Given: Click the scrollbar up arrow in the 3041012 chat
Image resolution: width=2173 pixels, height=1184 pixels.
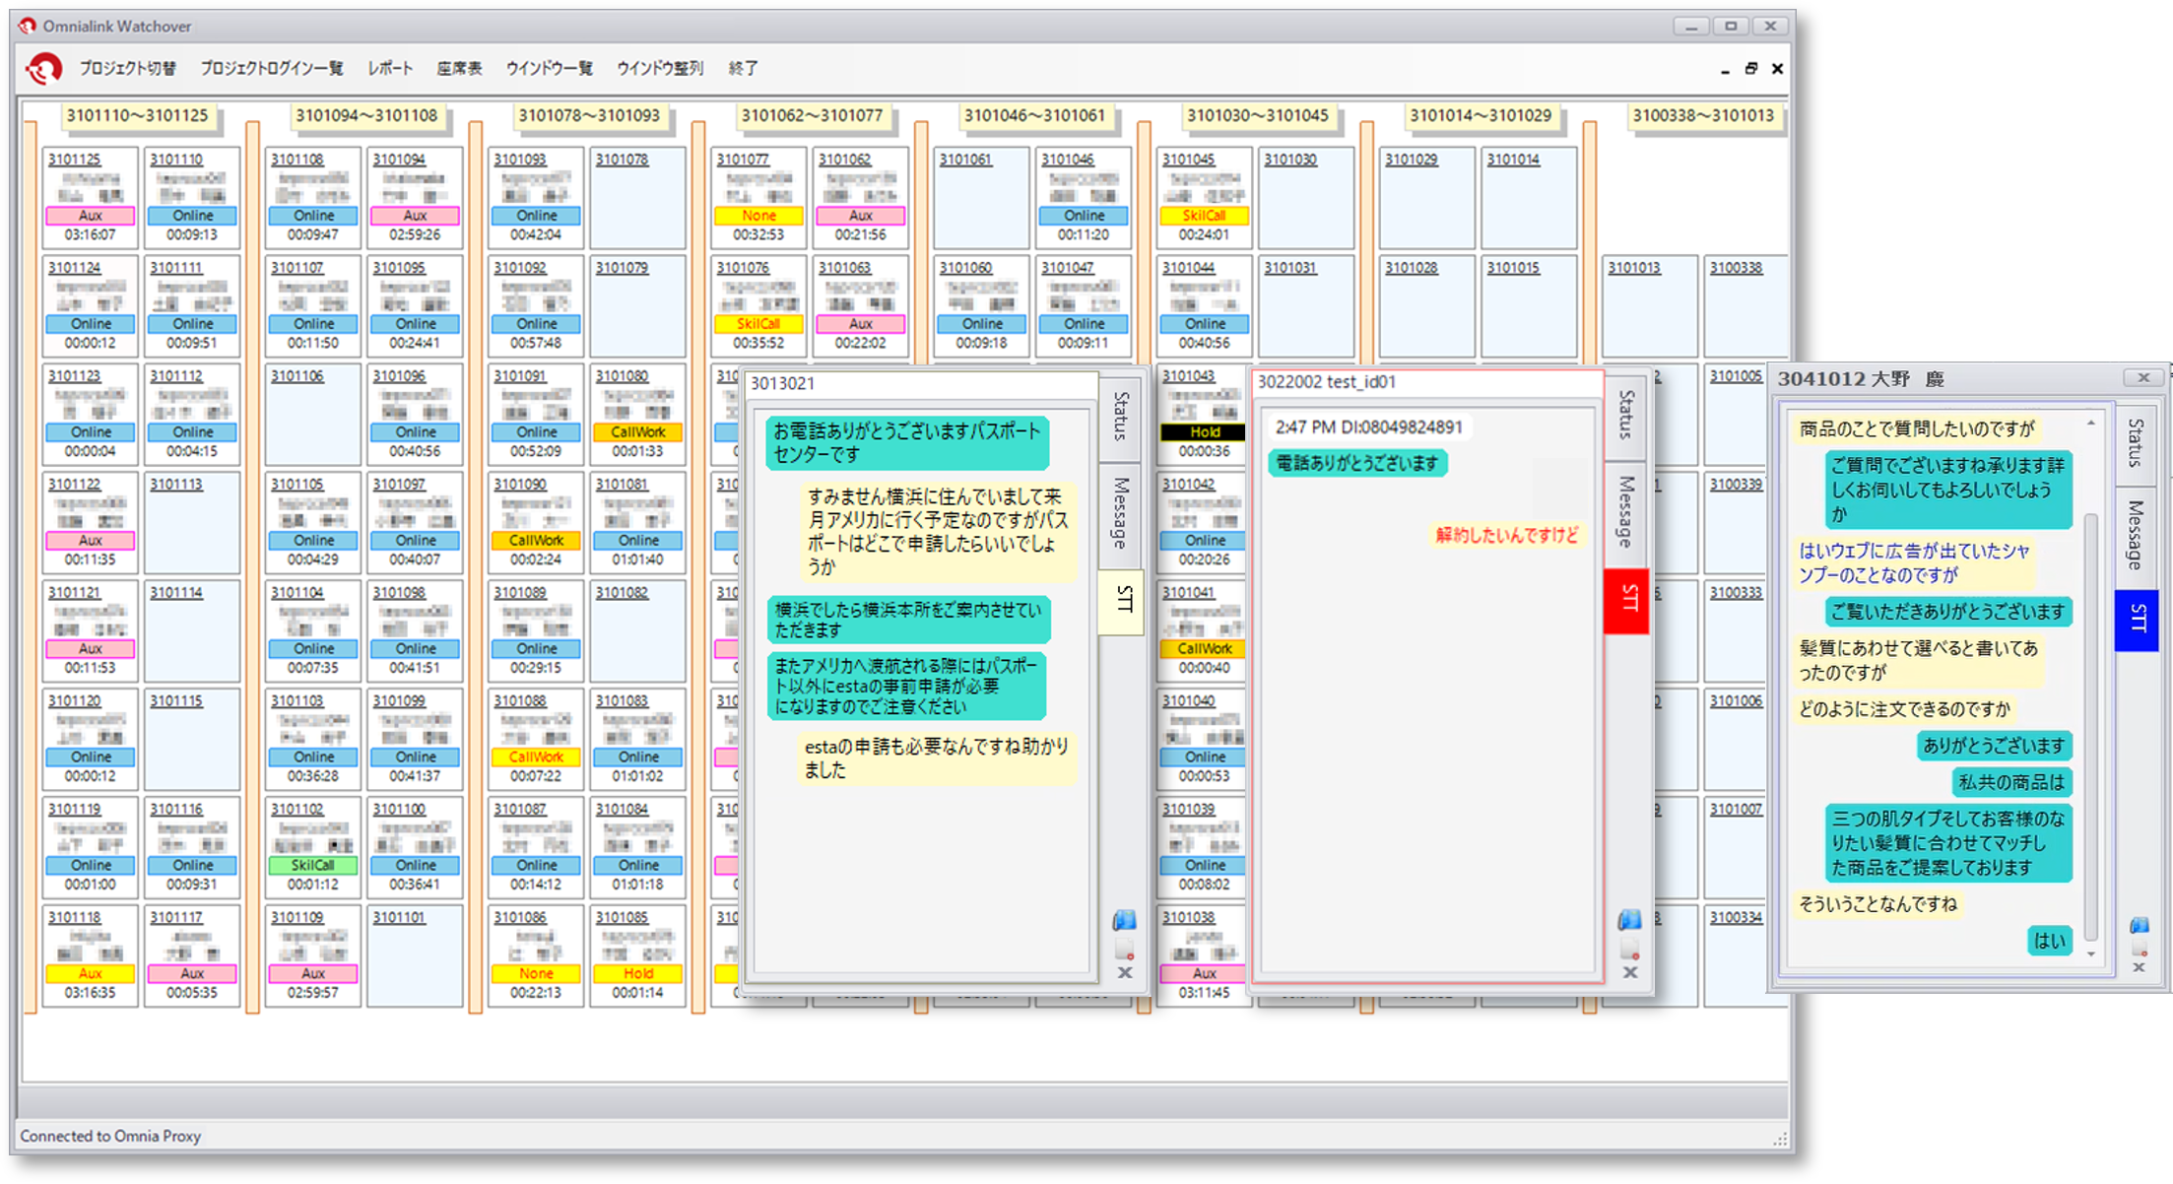Looking at the screenshot, I should click(2091, 424).
